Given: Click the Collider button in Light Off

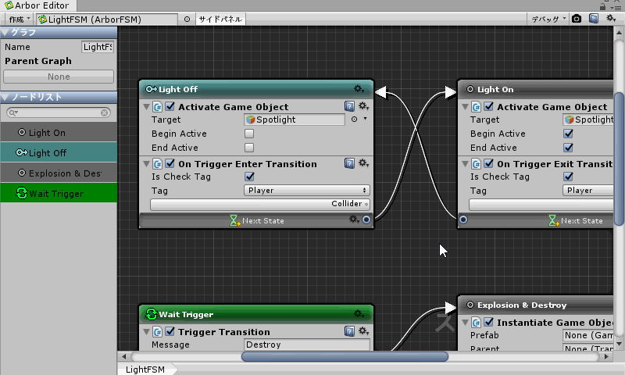Looking at the screenshot, I should (x=260, y=204).
